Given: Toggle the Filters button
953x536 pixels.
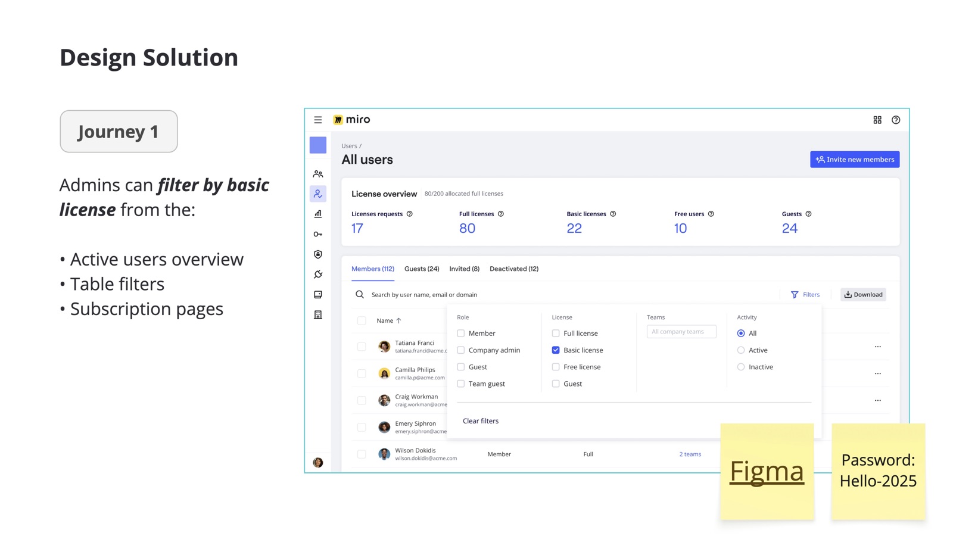Looking at the screenshot, I should [805, 294].
